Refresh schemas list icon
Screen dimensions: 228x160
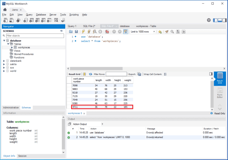coord(61,31)
